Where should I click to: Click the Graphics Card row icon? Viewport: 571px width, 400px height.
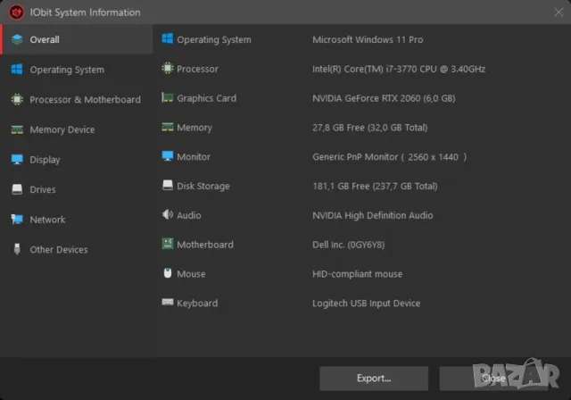[x=167, y=97]
